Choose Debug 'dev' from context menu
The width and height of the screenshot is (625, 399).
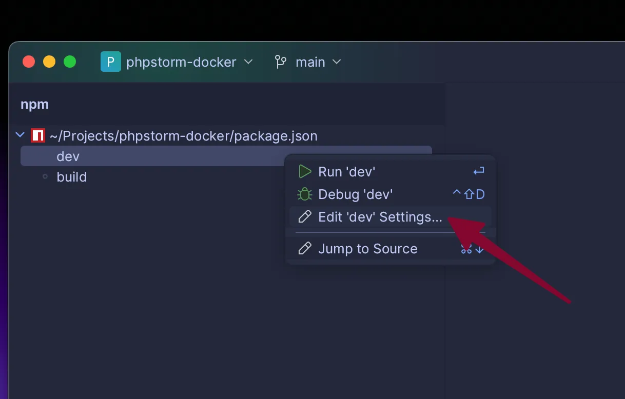click(x=390, y=194)
